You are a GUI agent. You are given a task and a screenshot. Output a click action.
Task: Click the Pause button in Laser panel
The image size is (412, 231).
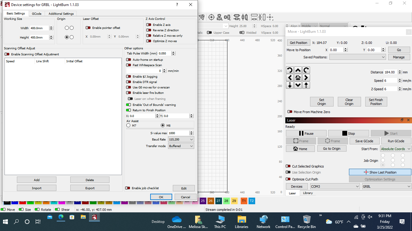coord(306,133)
